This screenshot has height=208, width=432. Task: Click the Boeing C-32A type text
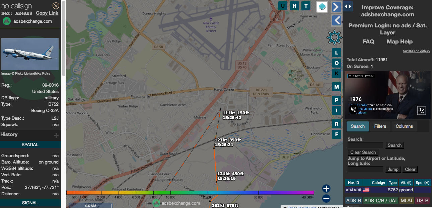pos(45,110)
